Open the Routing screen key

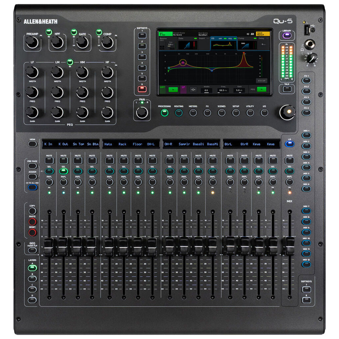(x=179, y=113)
